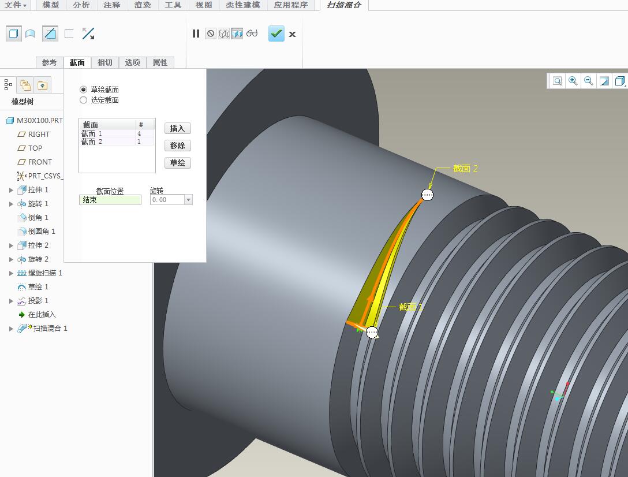This screenshot has height=477, width=628.
Task: Toggle the remove material icon
Action: (50, 33)
